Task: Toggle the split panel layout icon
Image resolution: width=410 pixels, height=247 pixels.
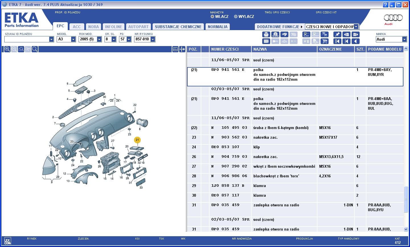Action: 175,49
